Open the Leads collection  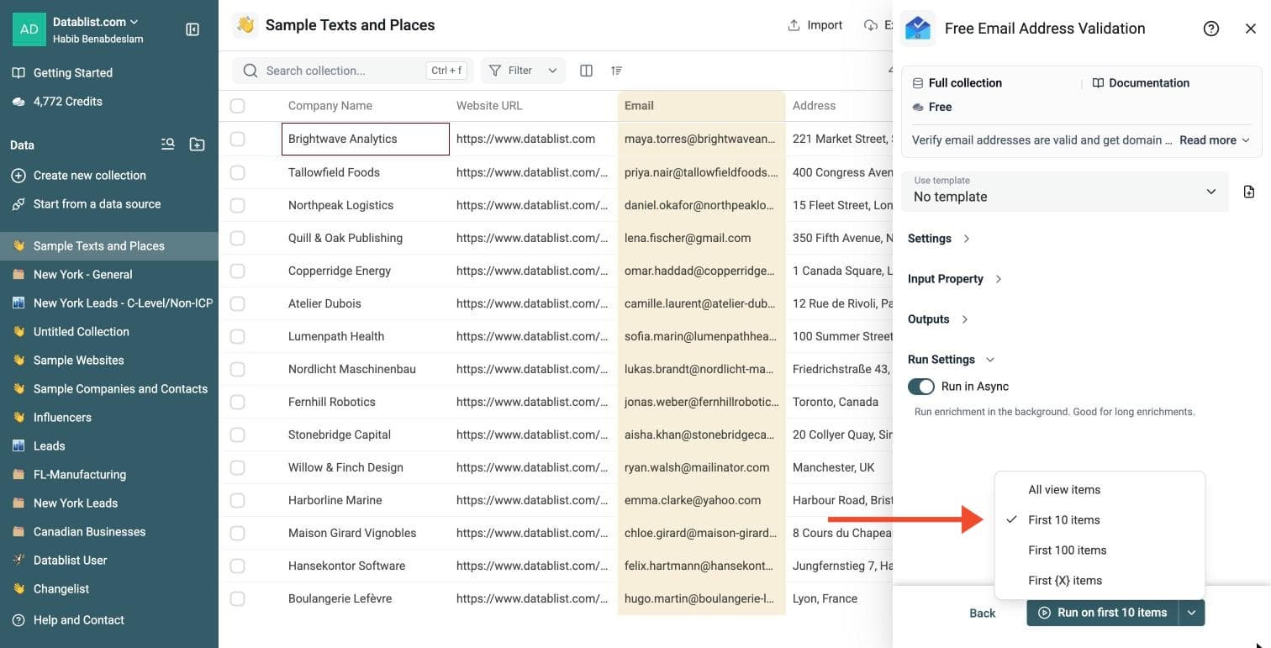109,446
